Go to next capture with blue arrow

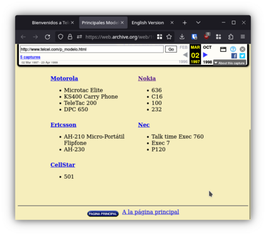click(205, 55)
